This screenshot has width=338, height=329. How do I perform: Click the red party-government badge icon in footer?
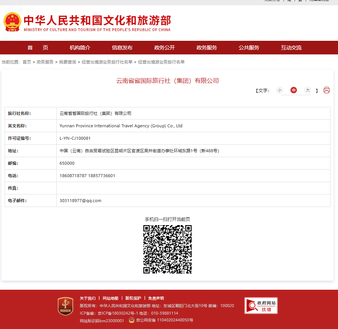click(66, 306)
